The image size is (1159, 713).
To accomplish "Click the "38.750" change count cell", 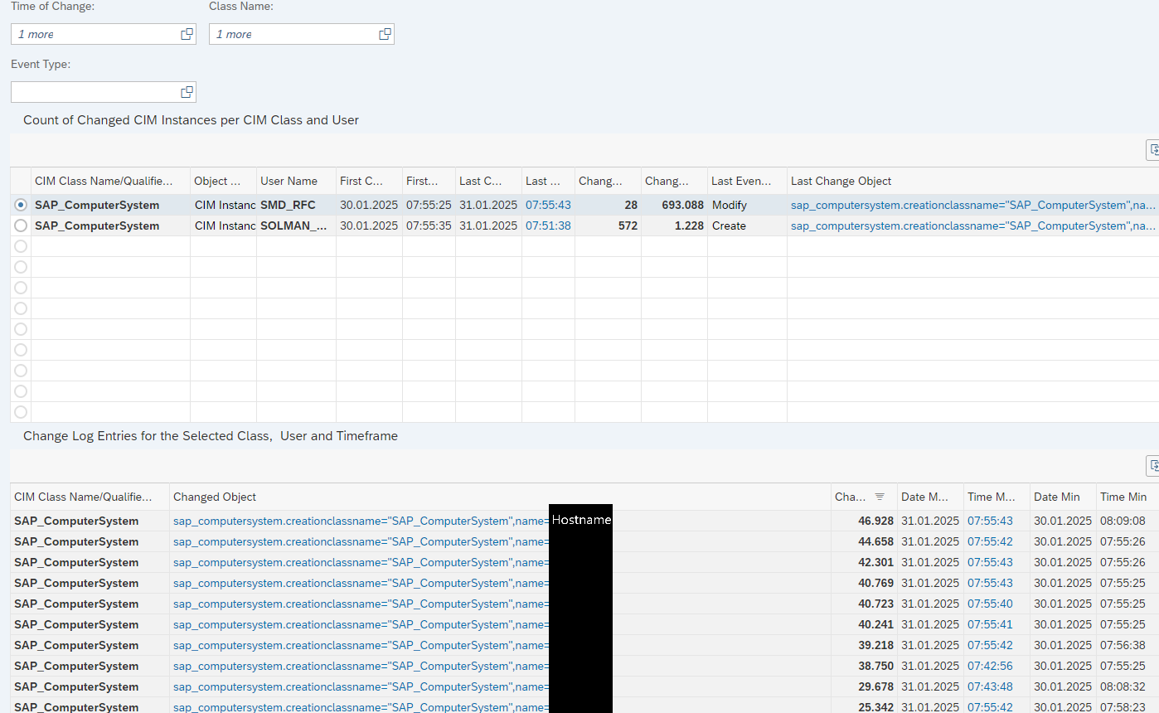I will coord(864,666).
